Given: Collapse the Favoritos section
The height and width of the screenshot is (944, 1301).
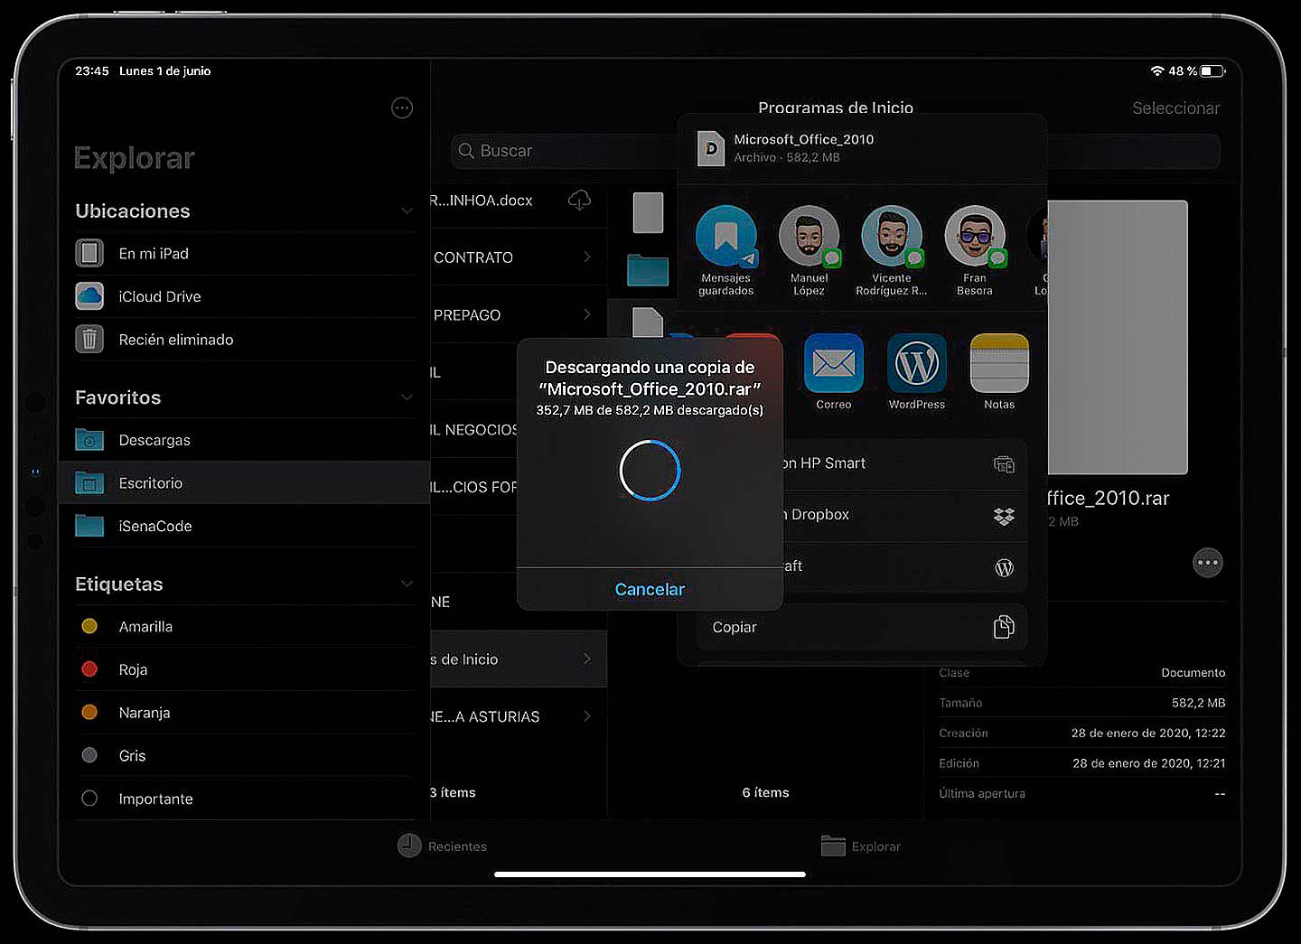Looking at the screenshot, I should point(407,397).
